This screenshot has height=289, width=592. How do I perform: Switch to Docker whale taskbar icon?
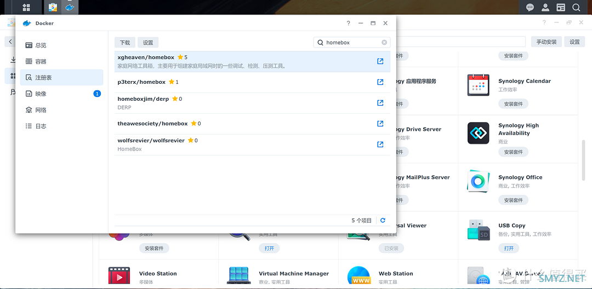[70, 7]
